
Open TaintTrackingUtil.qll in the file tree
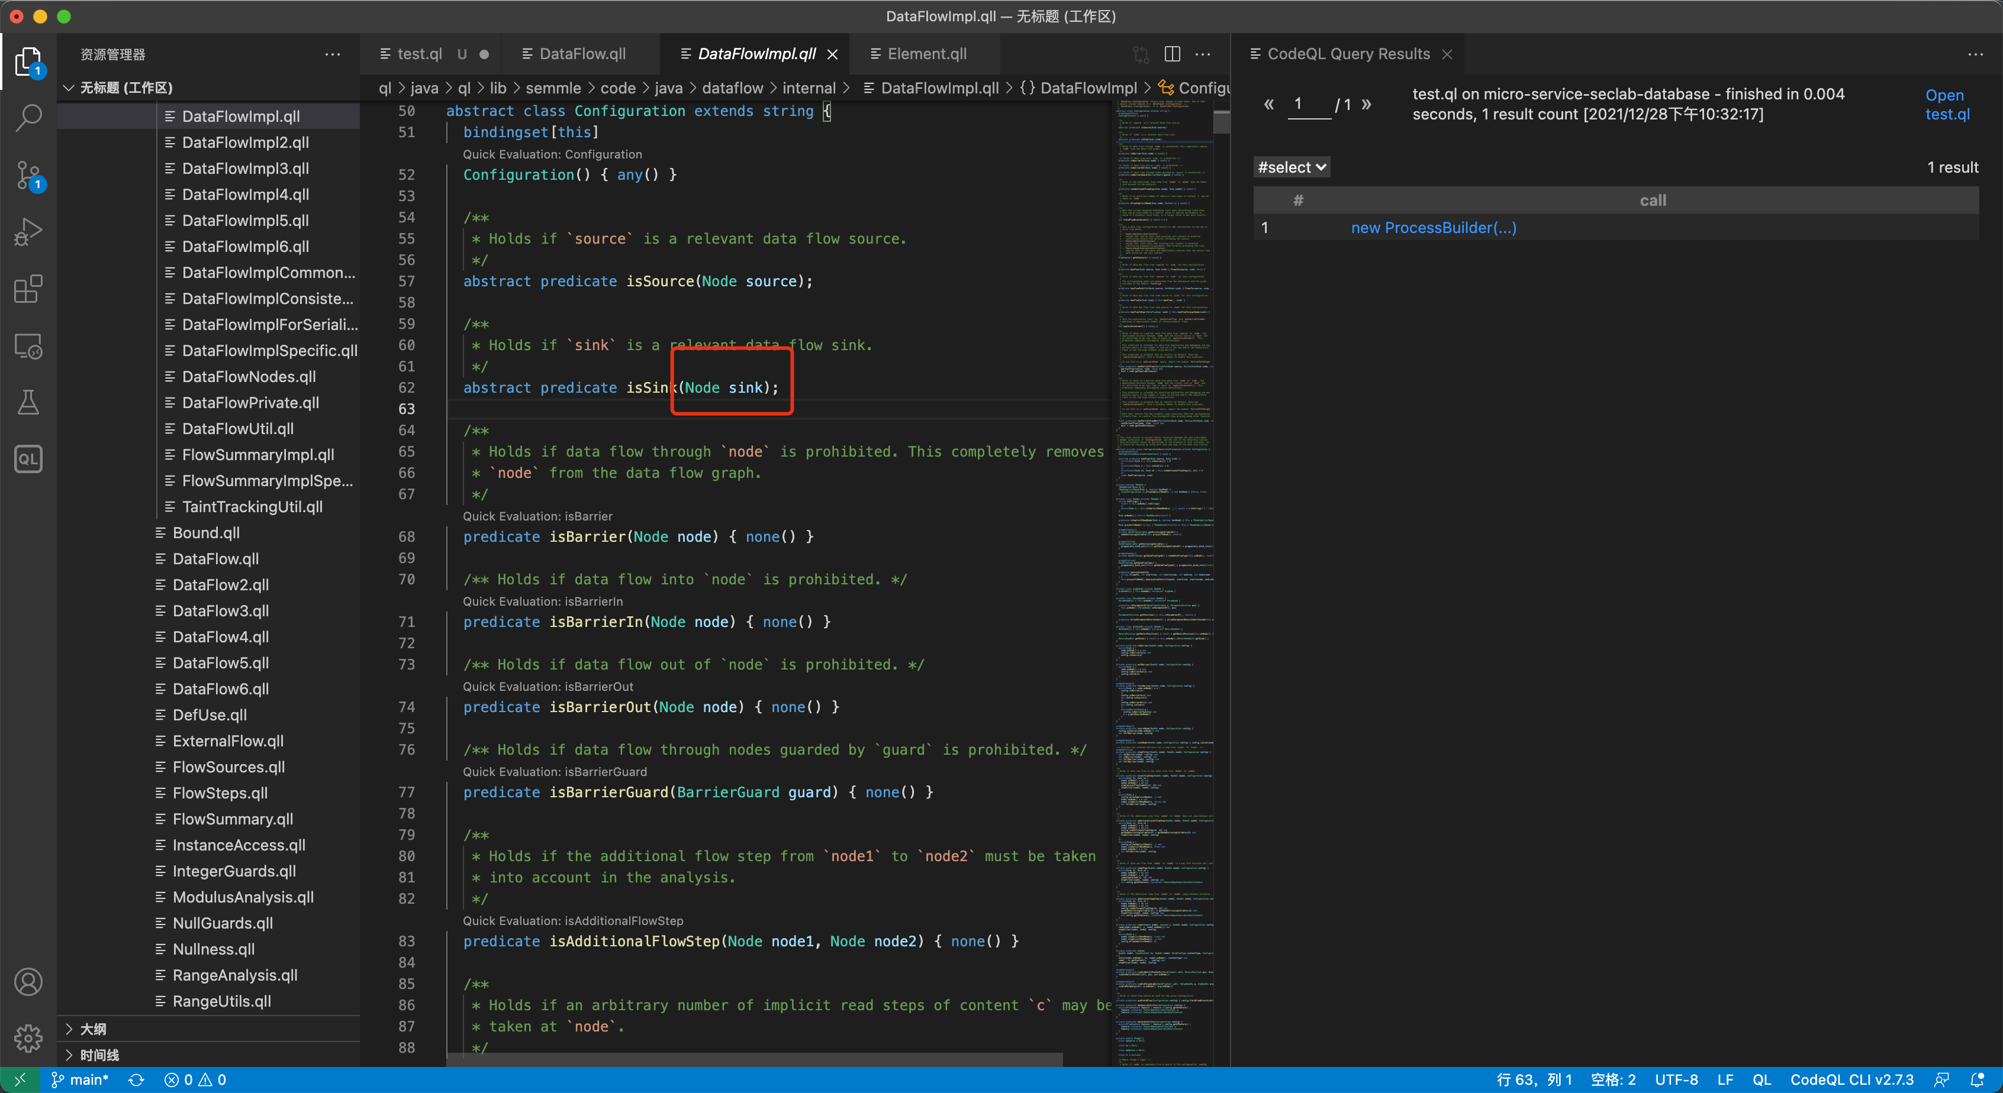(x=252, y=506)
